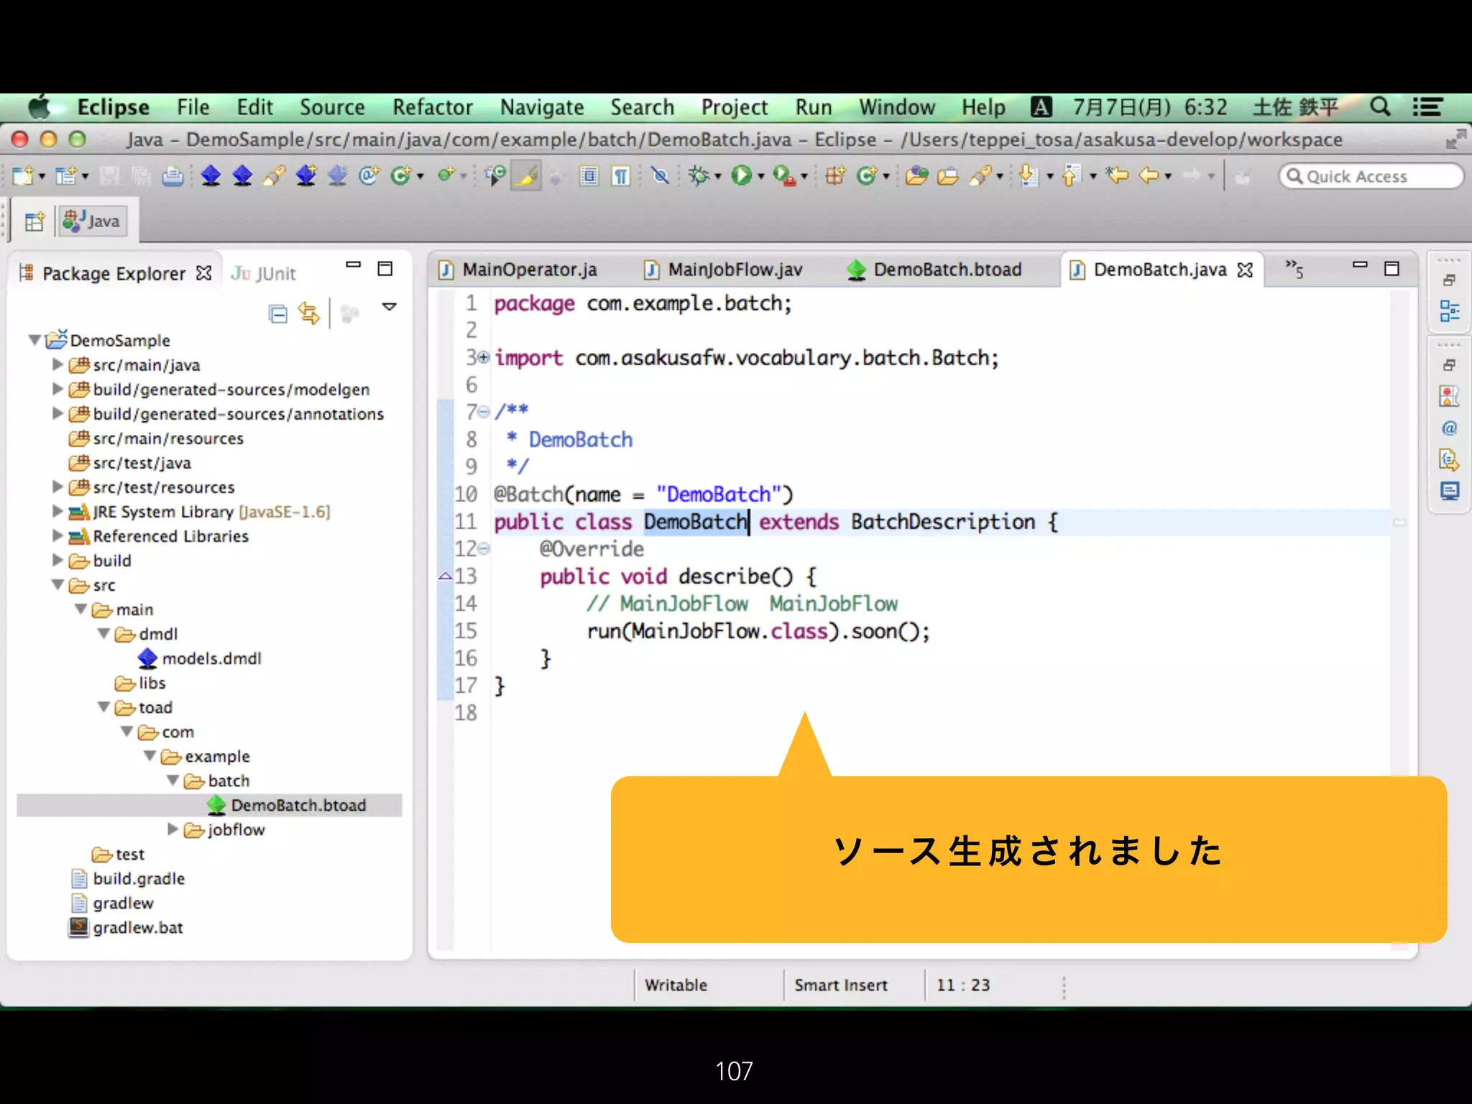Click the New Java Class toolbar icon

401,176
